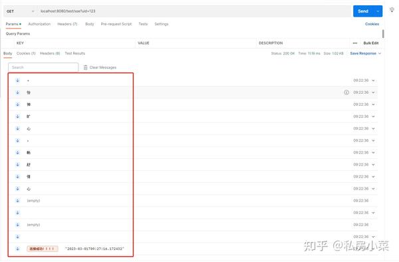Click the Bulk Edit link

click(371, 43)
